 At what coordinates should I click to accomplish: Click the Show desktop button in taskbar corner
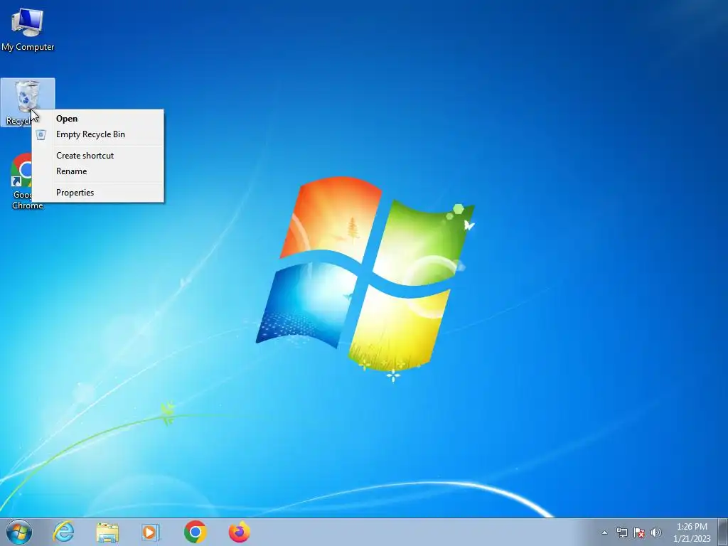723,532
